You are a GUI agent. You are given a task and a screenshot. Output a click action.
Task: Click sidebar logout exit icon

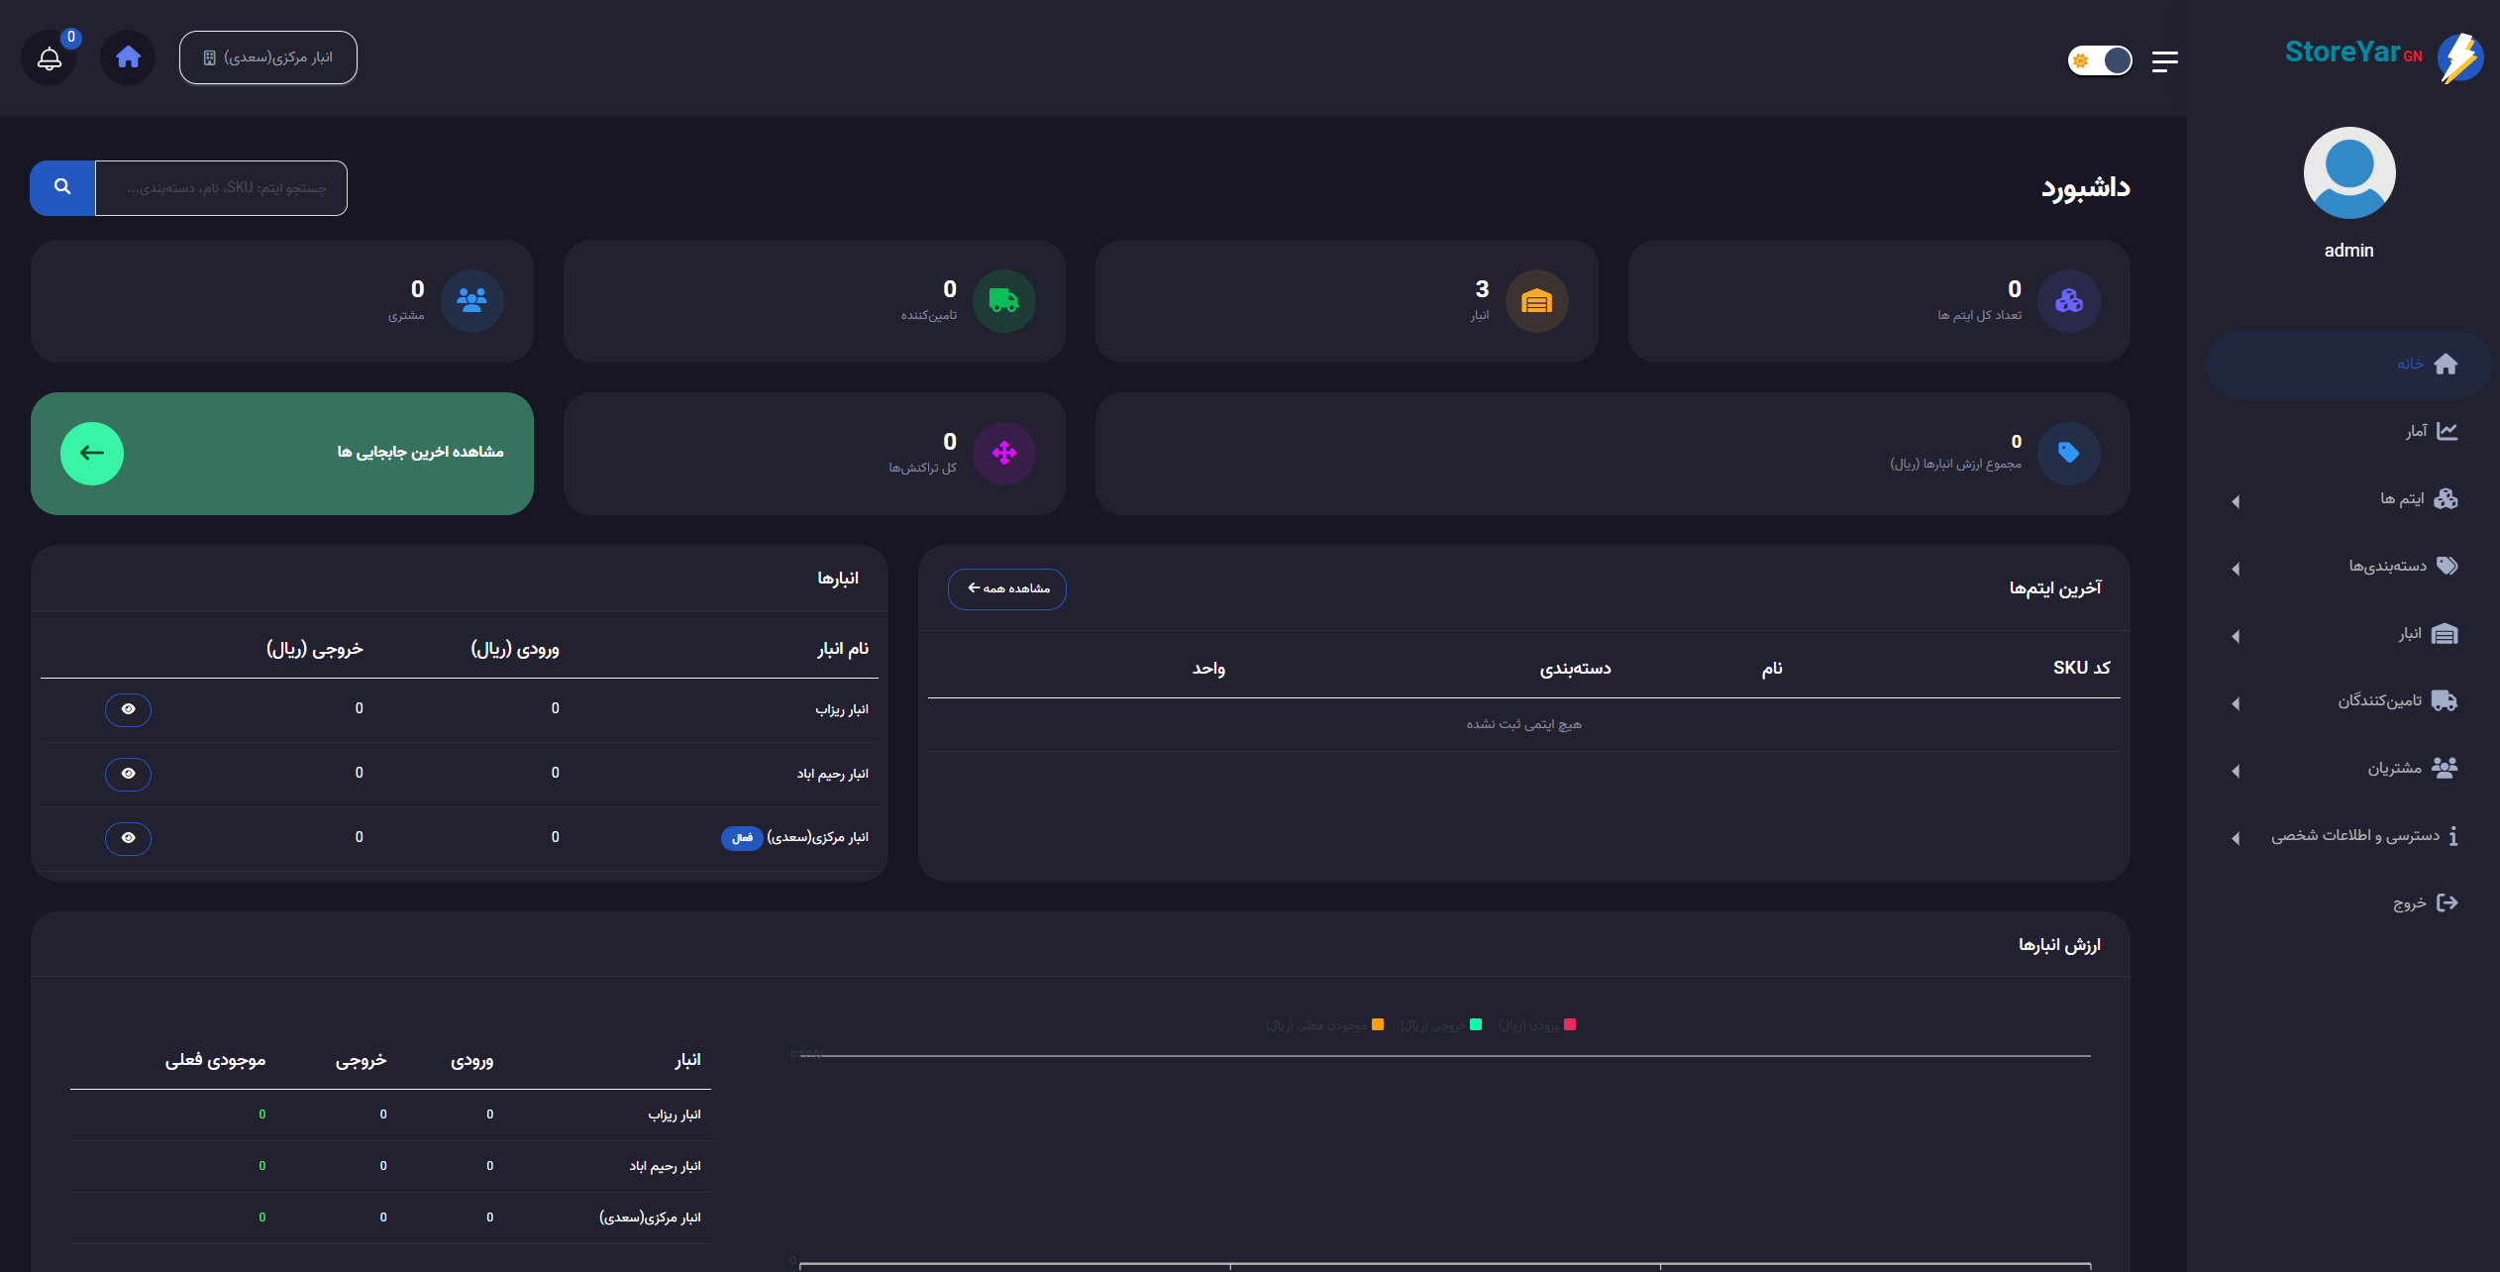pyautogui.click(x=2447, y=902)
